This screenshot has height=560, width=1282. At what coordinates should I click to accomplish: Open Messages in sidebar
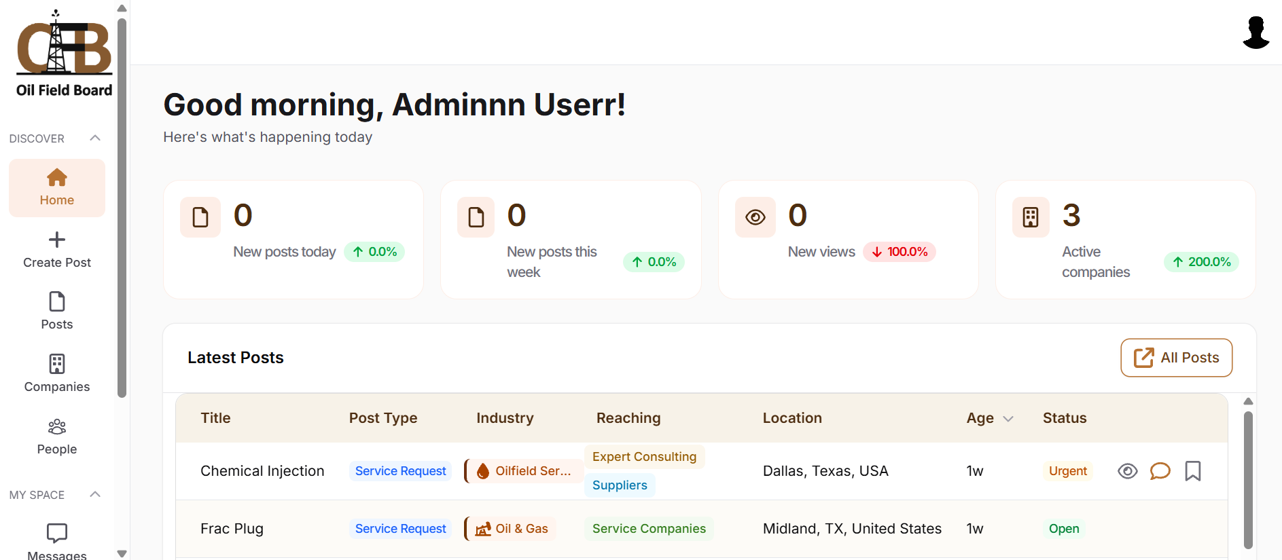[x=57, y=541]
